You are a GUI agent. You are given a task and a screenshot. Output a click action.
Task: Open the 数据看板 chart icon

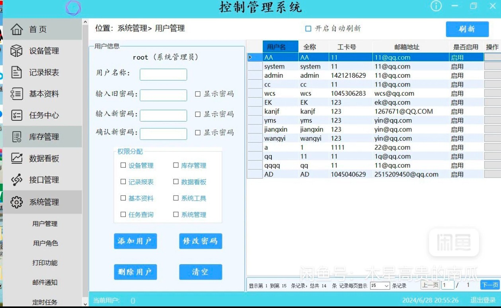[17, 158]
